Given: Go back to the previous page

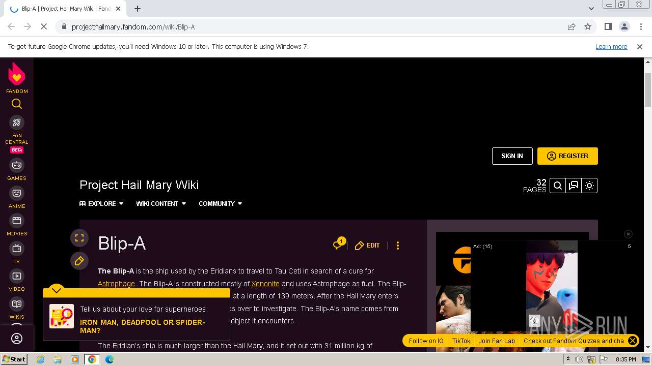Looking at the screenshot, I should pyautogui.click(x=11, y=26).
